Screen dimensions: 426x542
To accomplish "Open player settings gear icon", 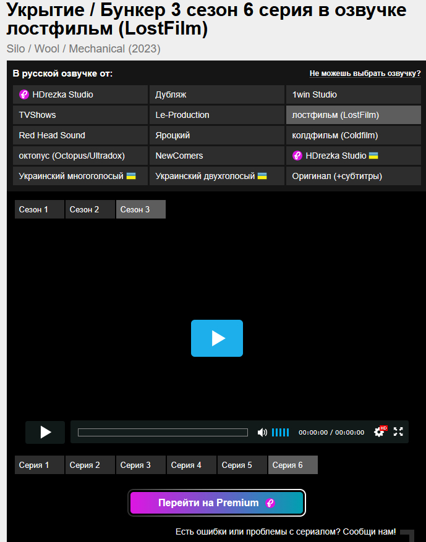I will (379, 432).
